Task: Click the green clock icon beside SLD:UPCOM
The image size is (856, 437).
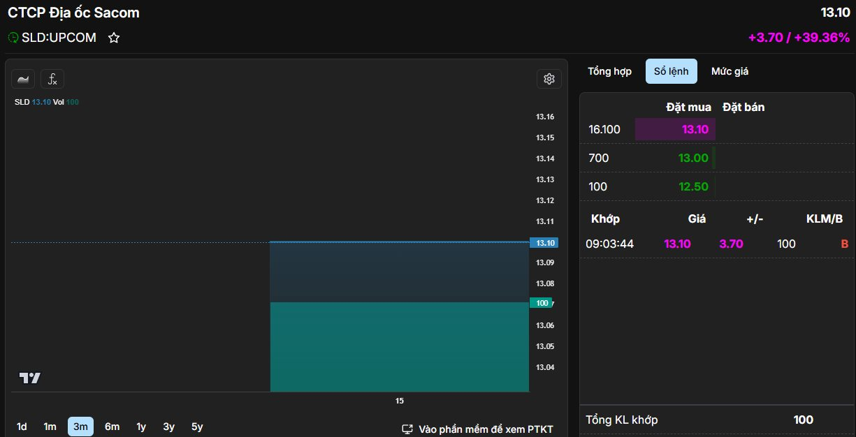Action: click(13, 38)
